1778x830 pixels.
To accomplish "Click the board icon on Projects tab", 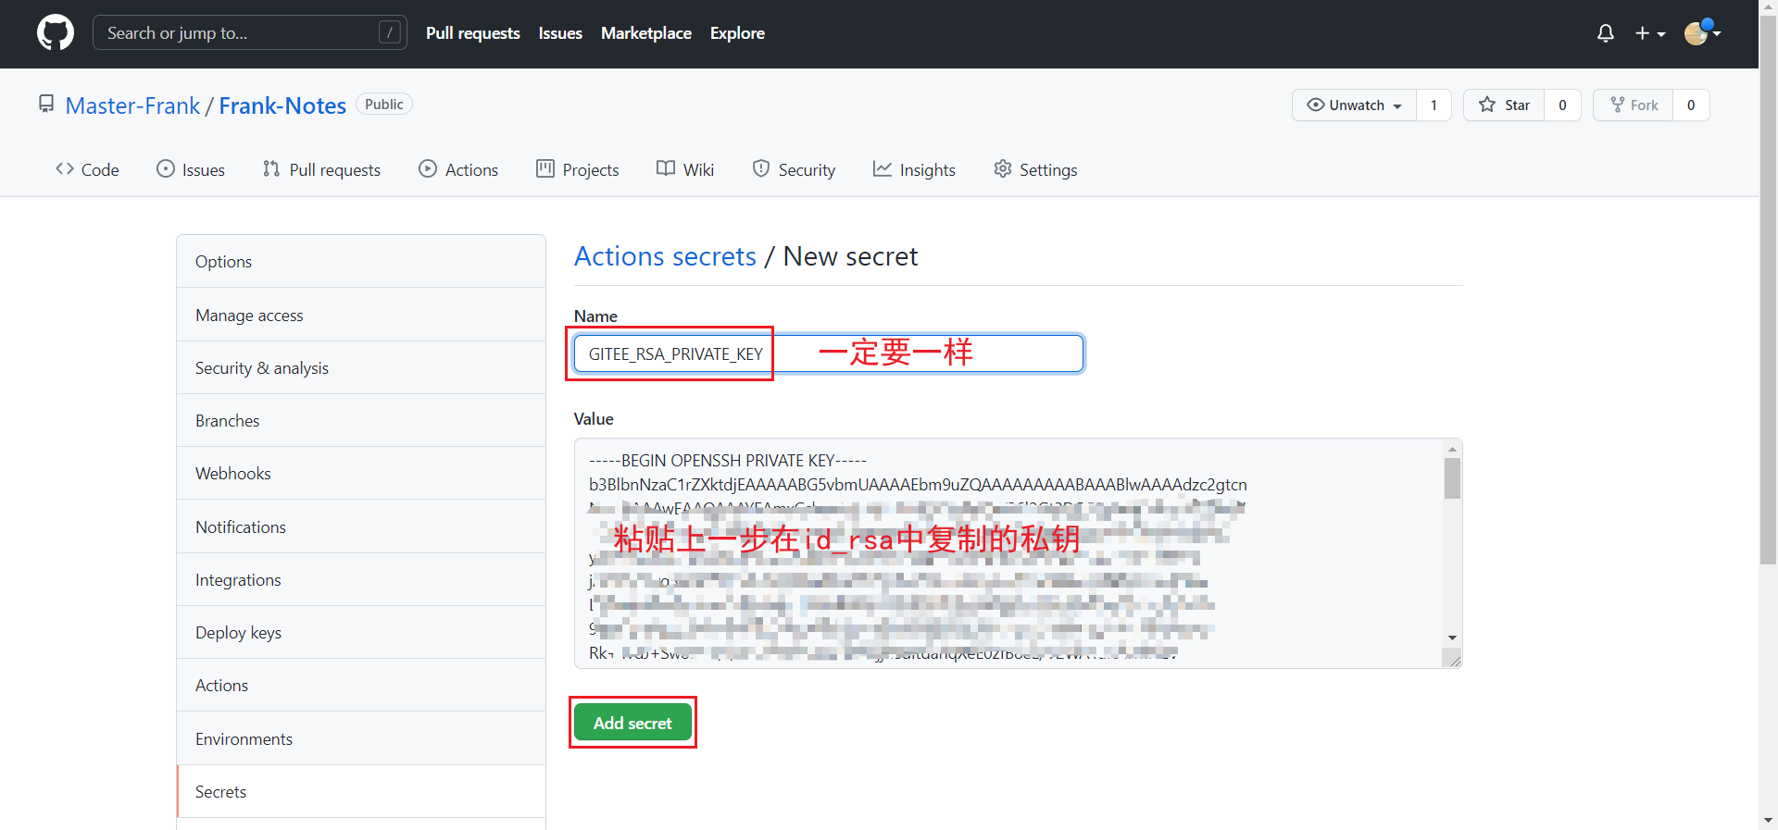I will 545,168.
